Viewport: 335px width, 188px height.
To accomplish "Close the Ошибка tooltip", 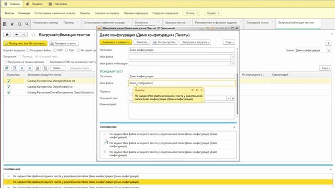I will coord(202,90).
